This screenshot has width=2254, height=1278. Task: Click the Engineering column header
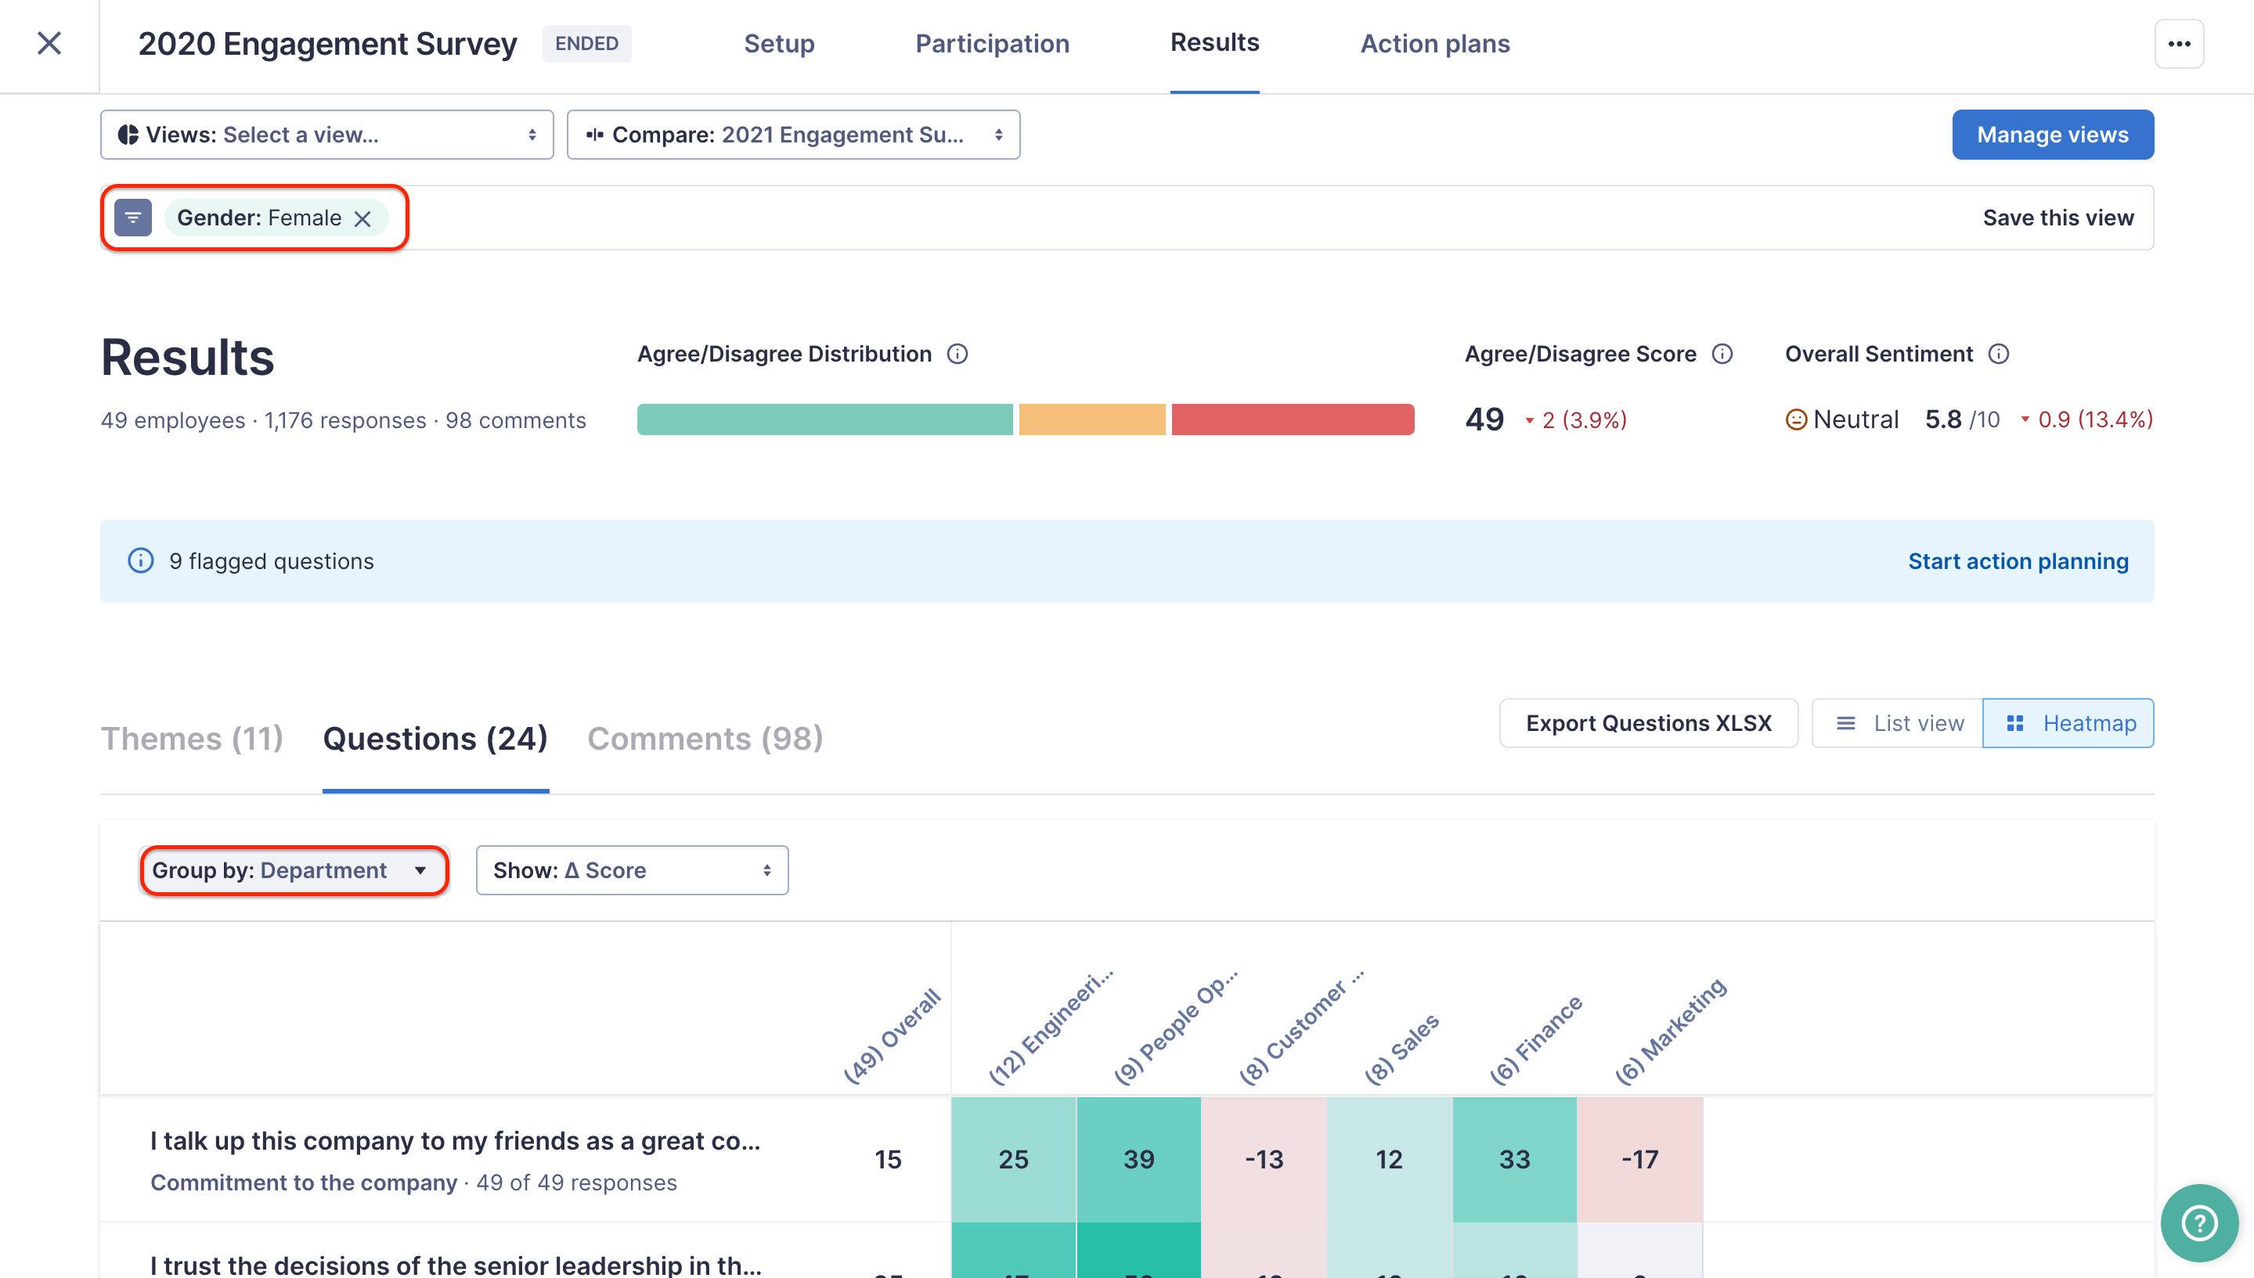click(1049, 1027)
